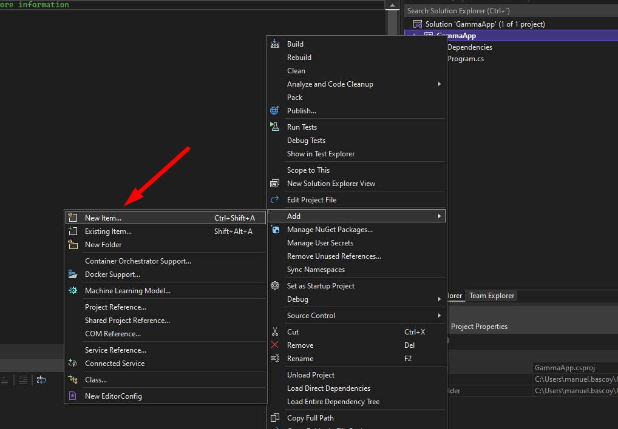Click the Set as Startup Project gear icon
Viewport: 618px width, 429px height.
pos(275,286)
